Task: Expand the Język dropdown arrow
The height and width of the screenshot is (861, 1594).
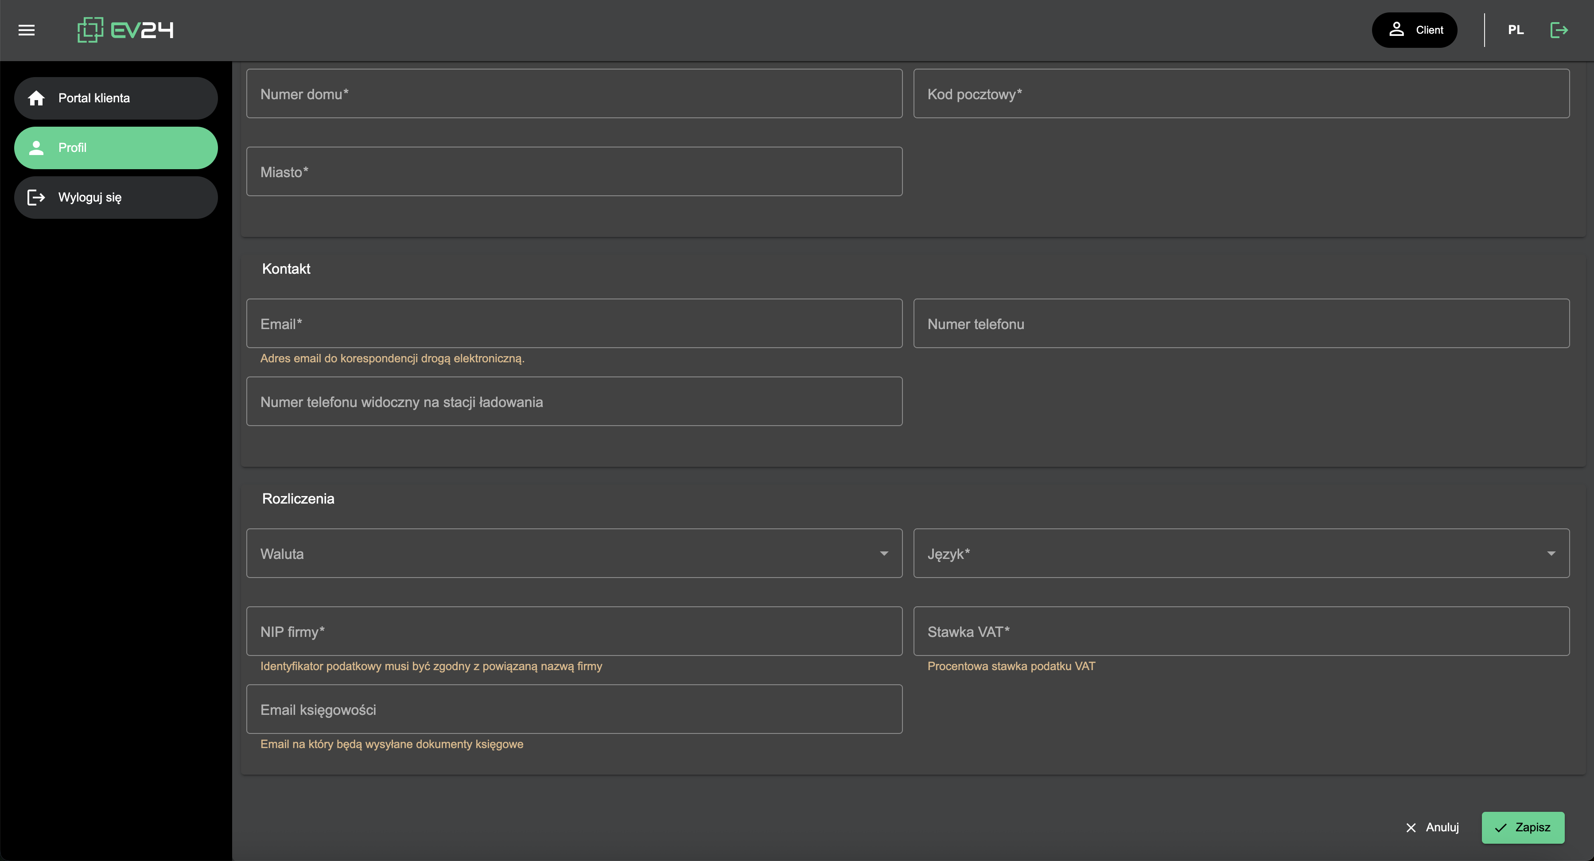Action: tap(1551, 554)
